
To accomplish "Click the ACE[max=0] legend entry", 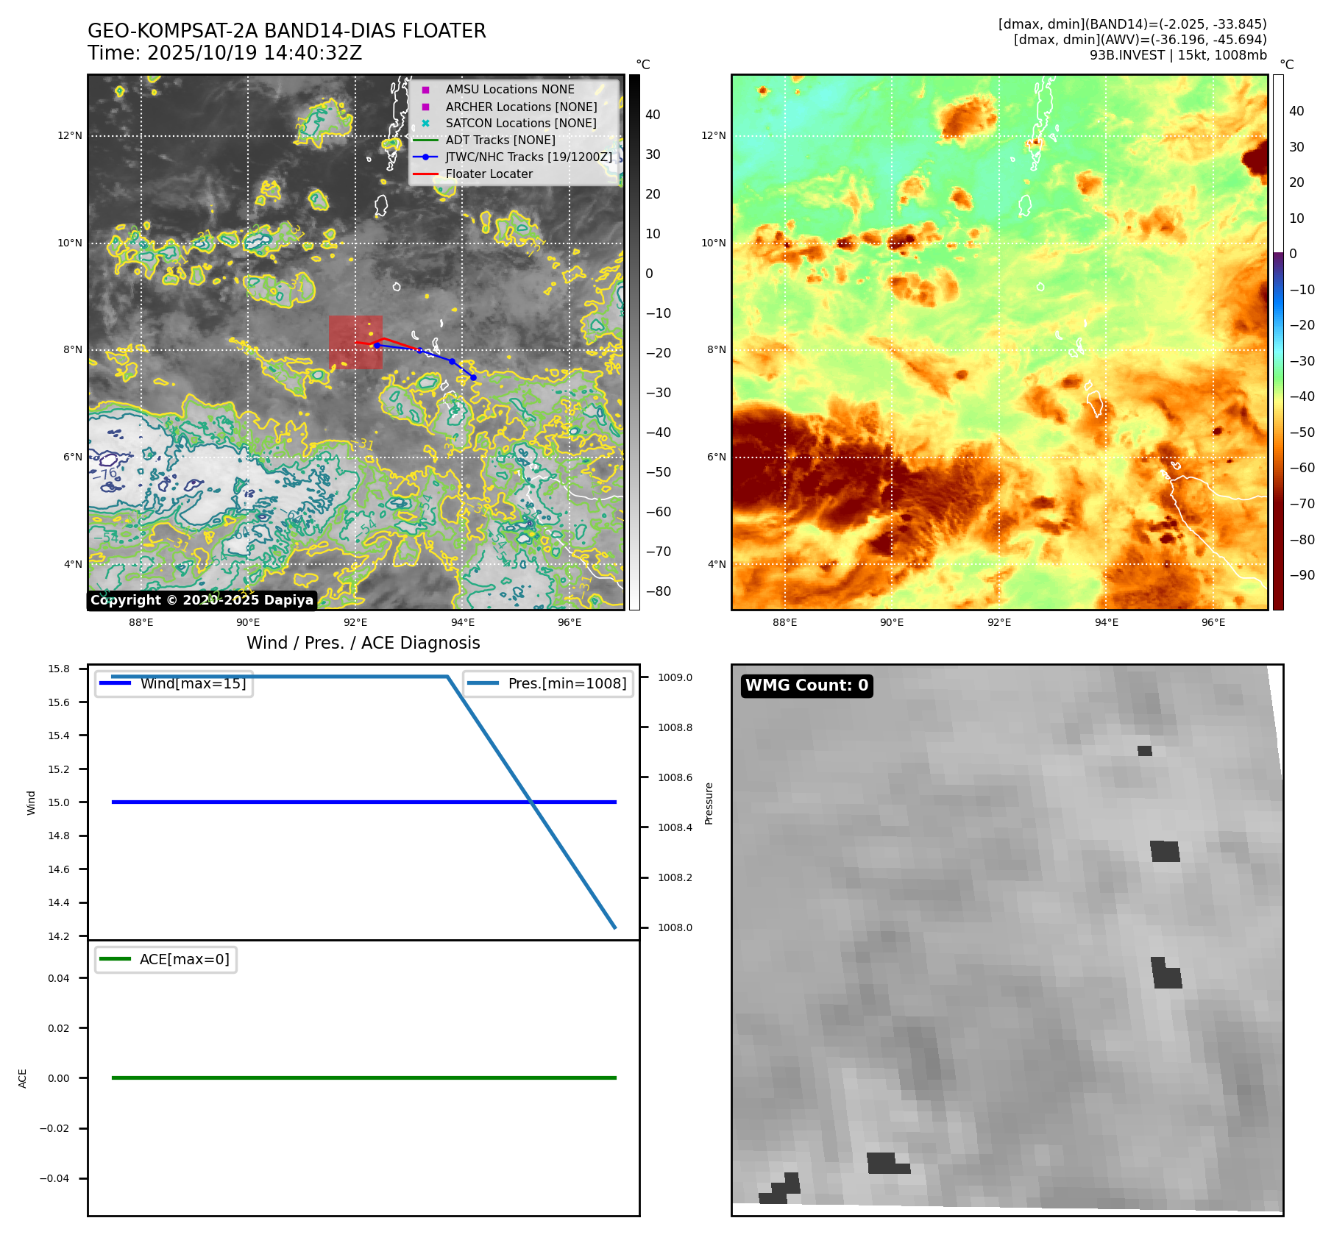I will (x=166, y=959).
